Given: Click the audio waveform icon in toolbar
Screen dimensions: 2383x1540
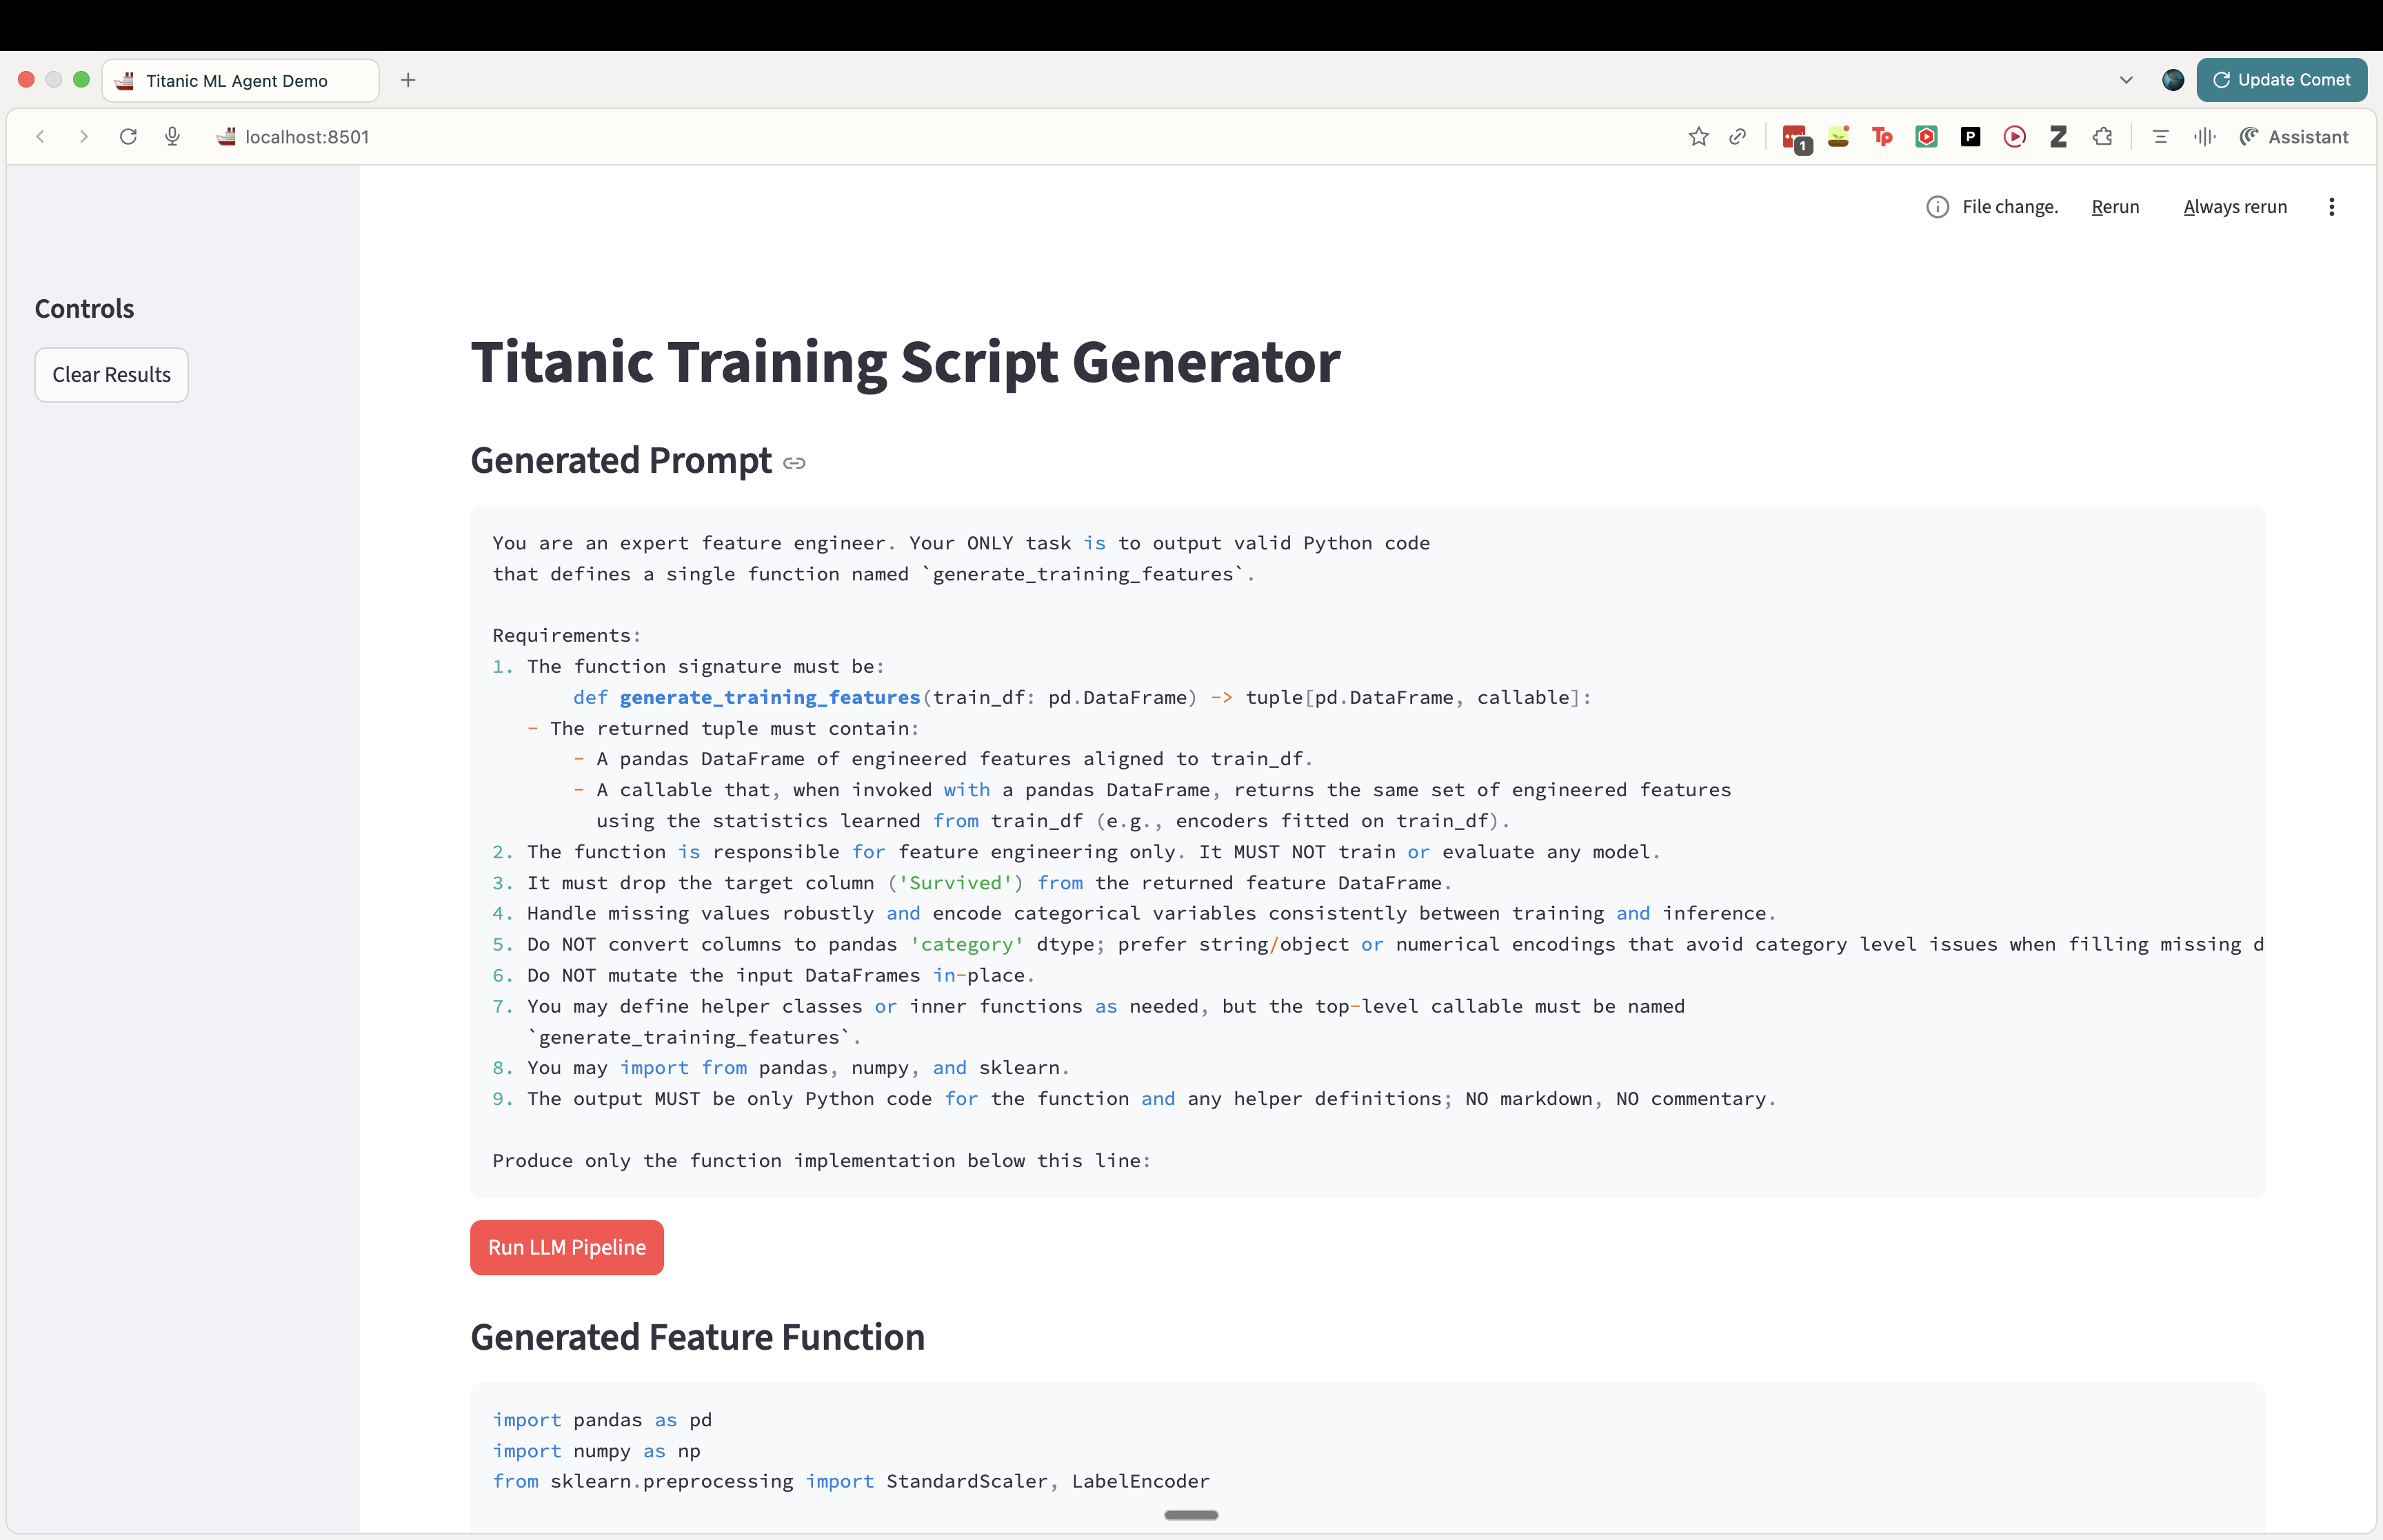Looking at the screenshot, I should [x=2204, y=137].
